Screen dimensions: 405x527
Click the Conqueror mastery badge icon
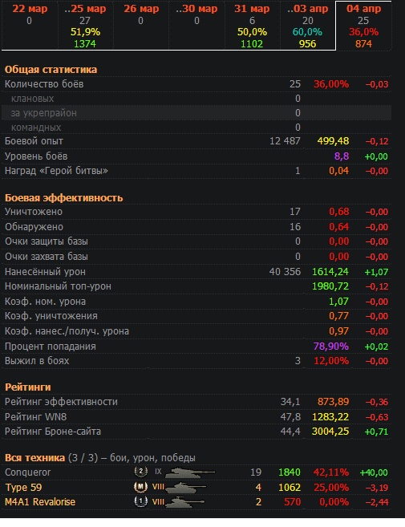[141, 472]
